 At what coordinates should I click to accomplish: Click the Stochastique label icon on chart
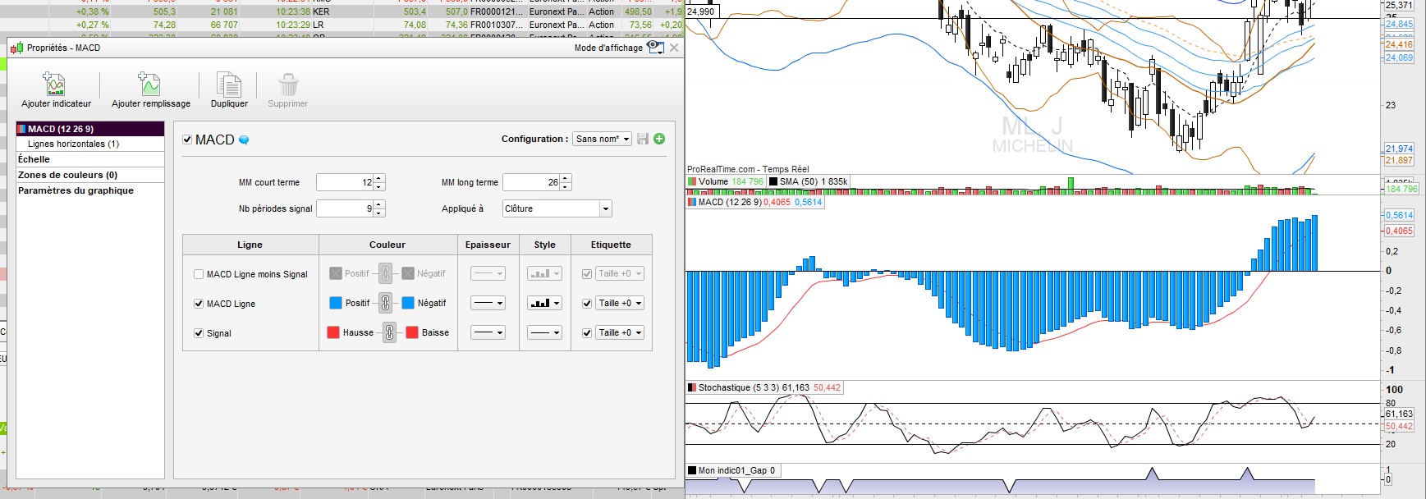(692, 387)
